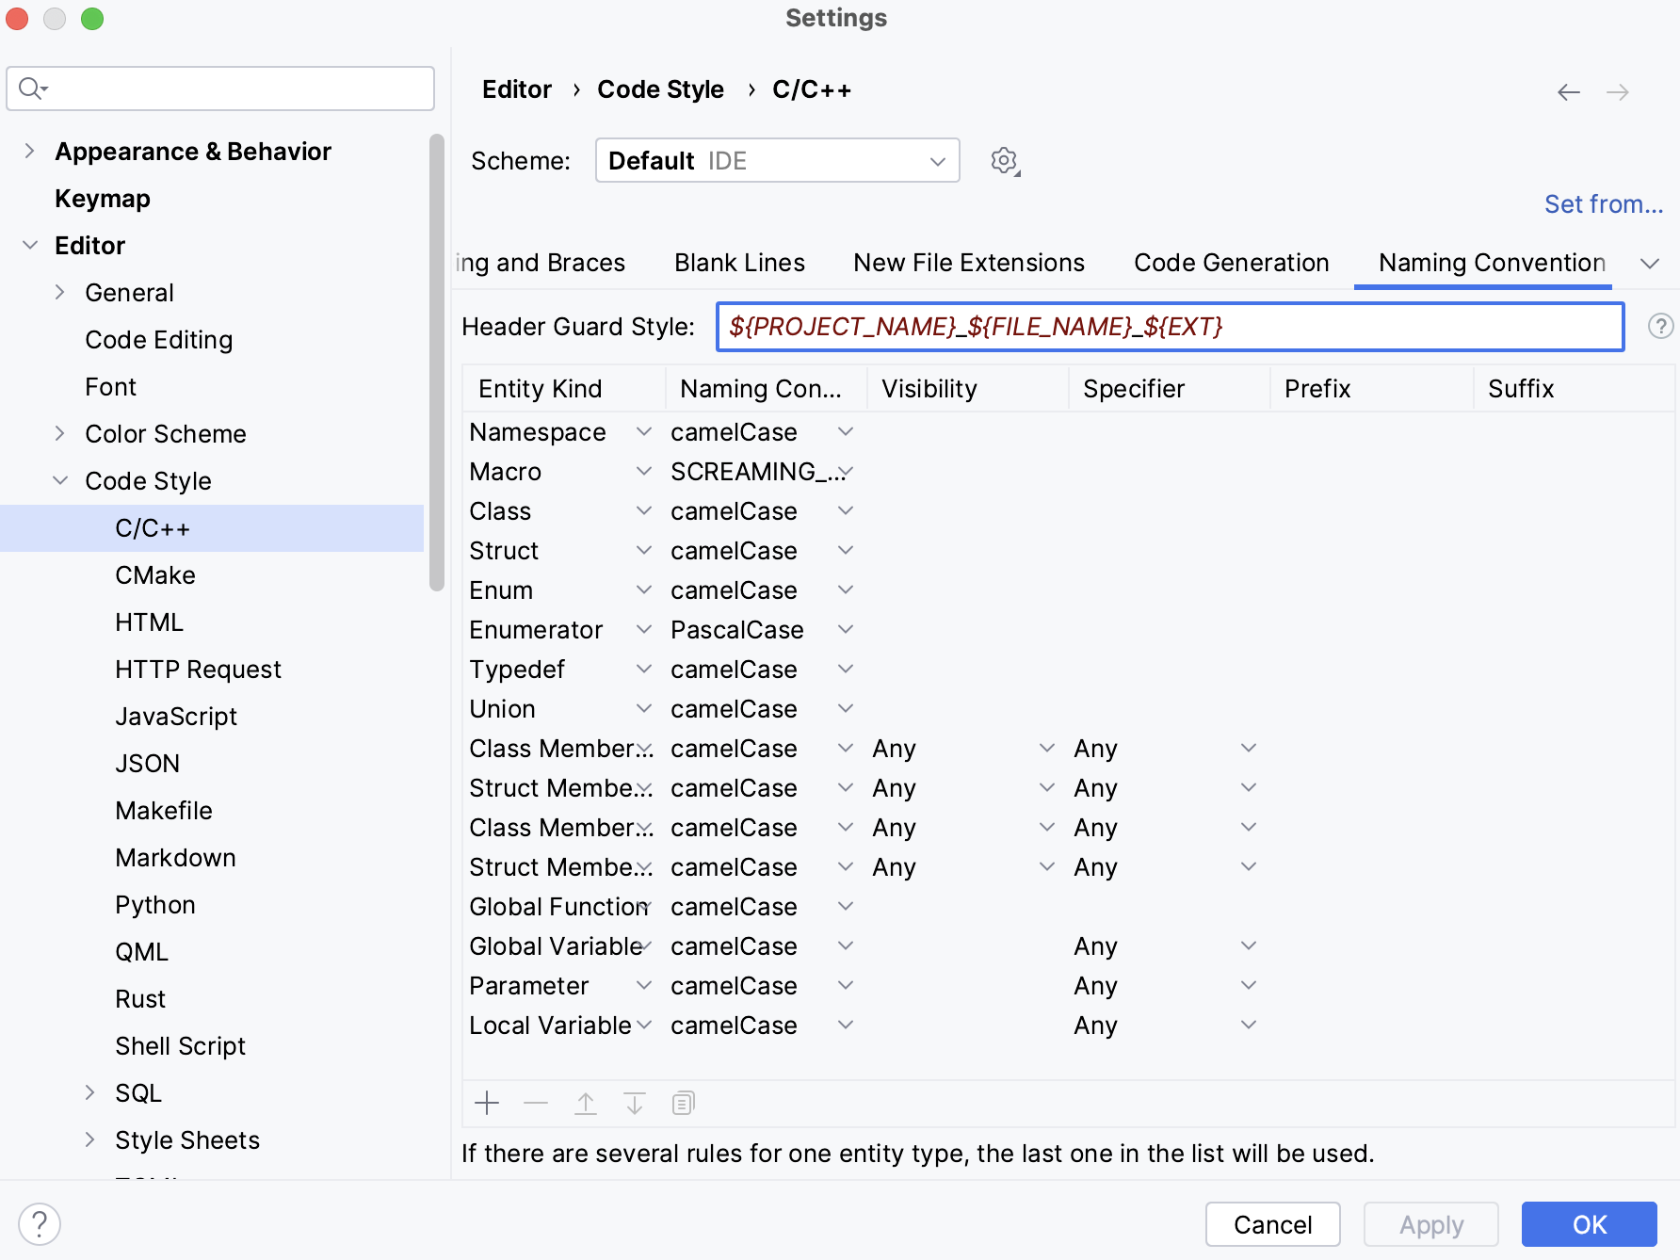1680x1260 pixels.
Task: Expand the Color Scheme section
Action: 60,433
